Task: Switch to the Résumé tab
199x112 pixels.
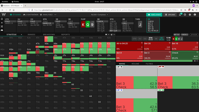Action: 135,64
